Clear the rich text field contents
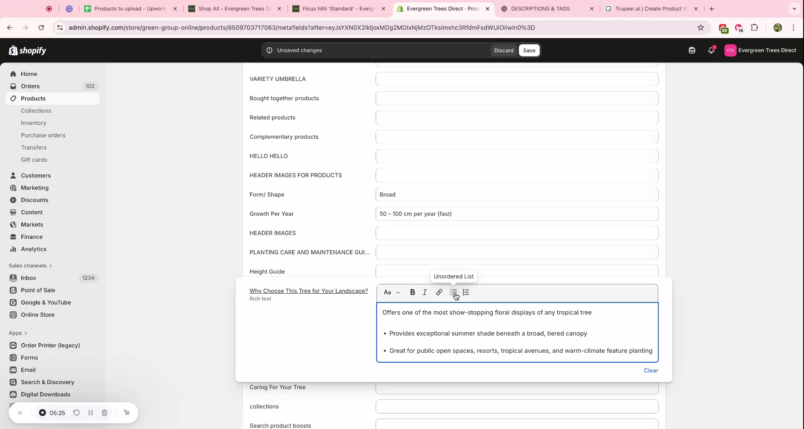Image resolution: width=804 pixels, height=429 pixels. click(x=651, y=370)
